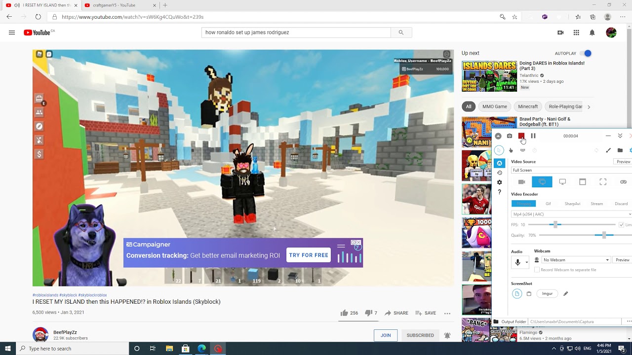Expand filter chips with the right chevron
Viewport: 632px width, 355px height.
click(589, 106)
